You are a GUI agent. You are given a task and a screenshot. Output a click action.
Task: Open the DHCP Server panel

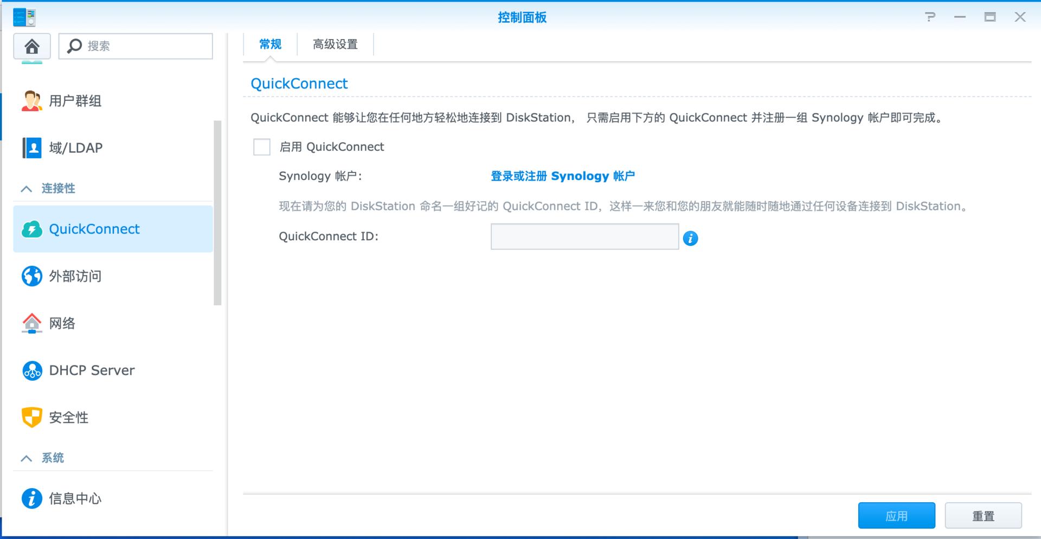tap(91, 370)
